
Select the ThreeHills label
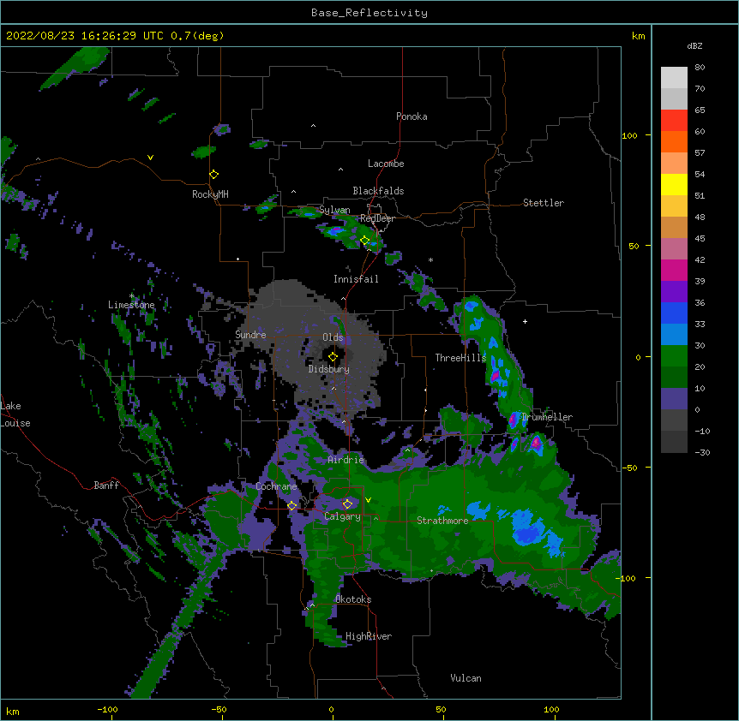coord(460,358)
